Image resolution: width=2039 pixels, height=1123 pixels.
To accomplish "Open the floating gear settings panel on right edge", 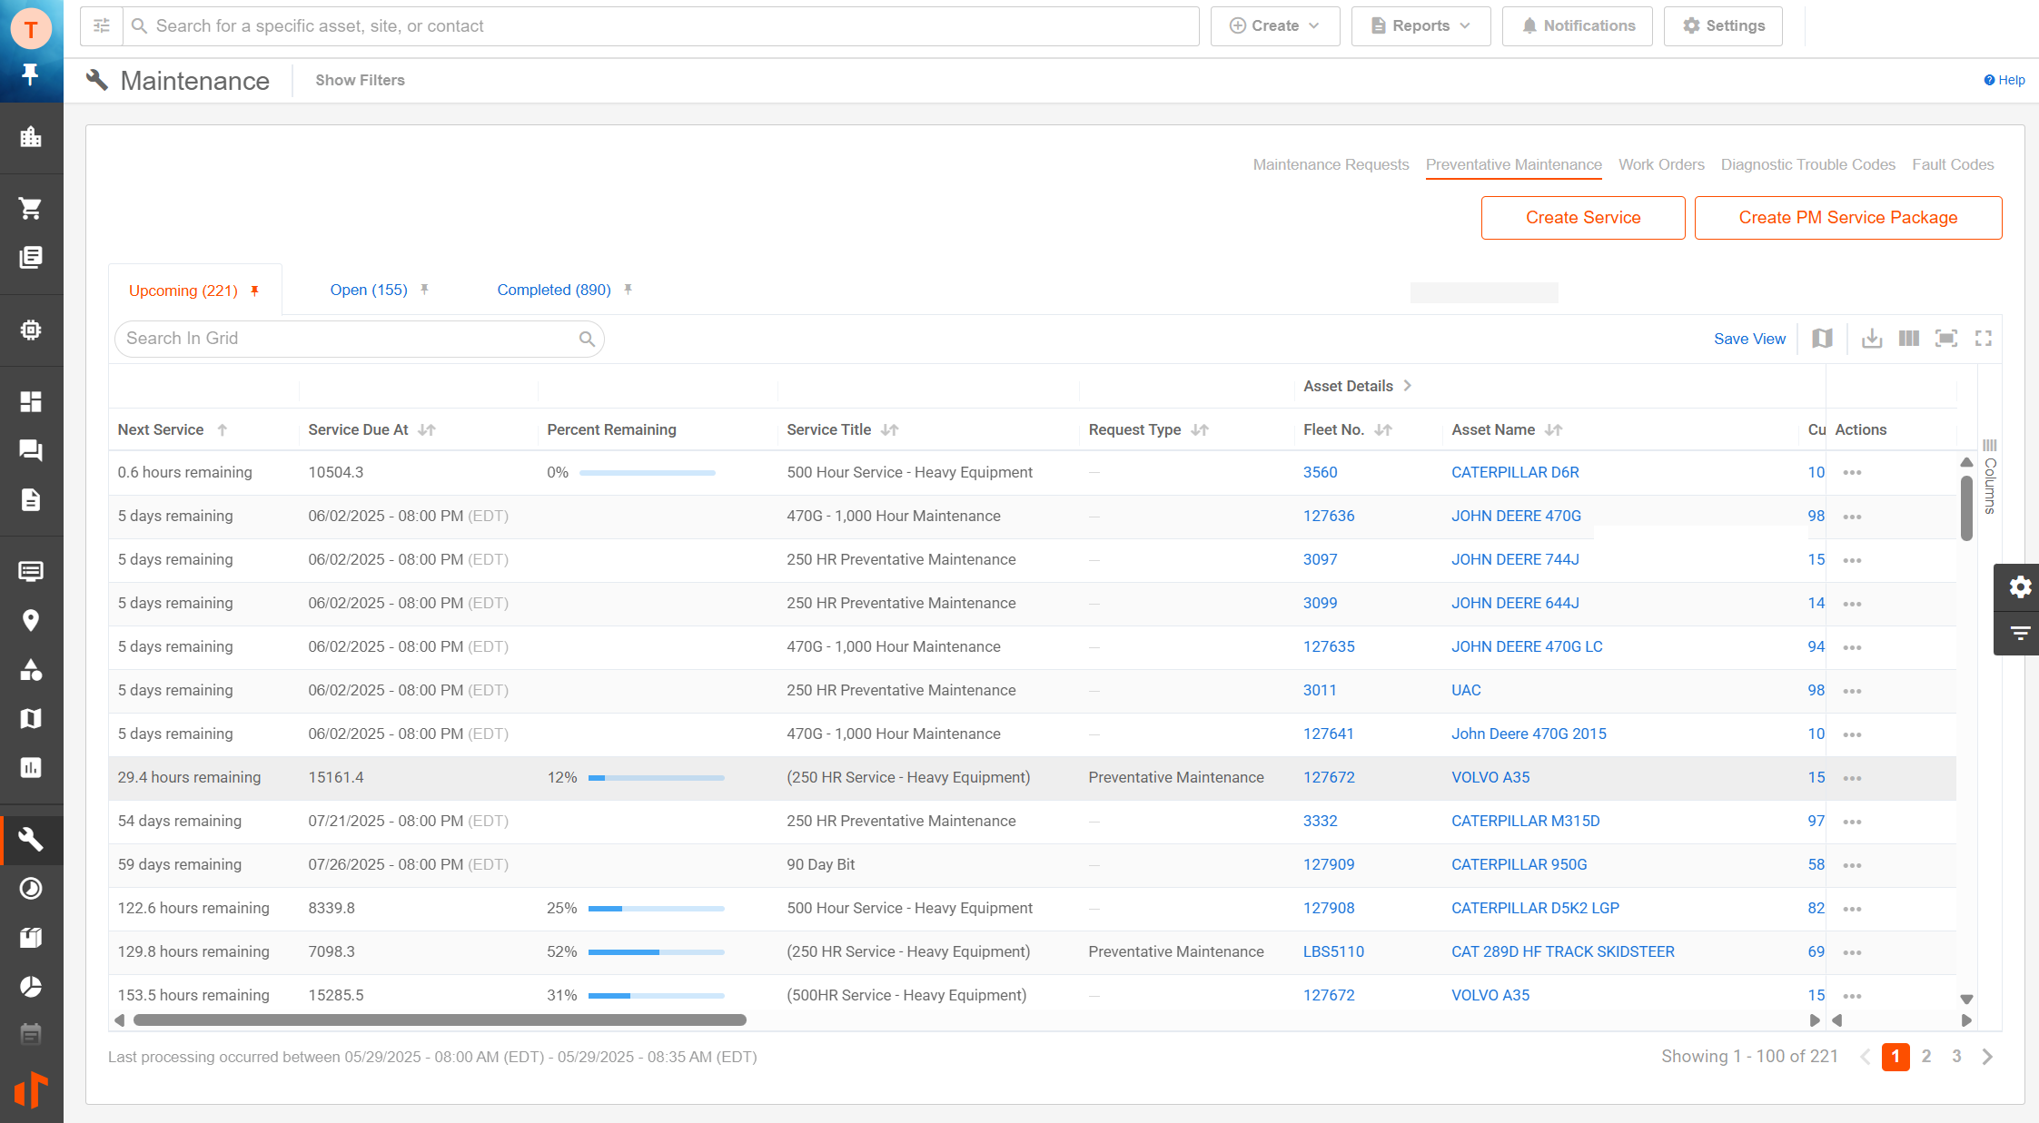I will [2020, 587].
